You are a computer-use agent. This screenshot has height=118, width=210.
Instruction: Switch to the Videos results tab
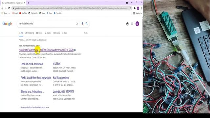coord(56,33)
